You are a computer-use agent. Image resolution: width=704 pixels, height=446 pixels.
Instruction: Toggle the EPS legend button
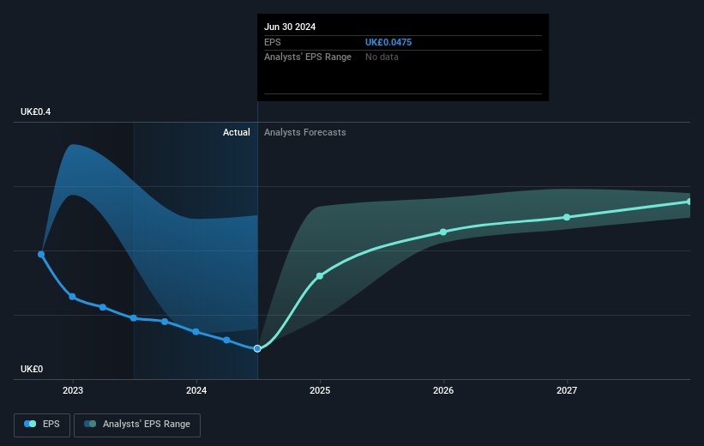click(42, 425)
